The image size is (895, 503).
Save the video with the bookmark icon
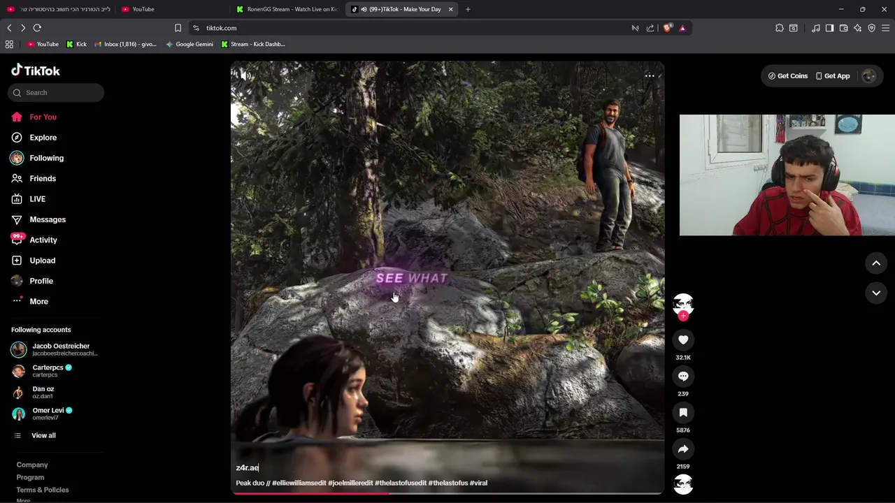tap(683, 412)
